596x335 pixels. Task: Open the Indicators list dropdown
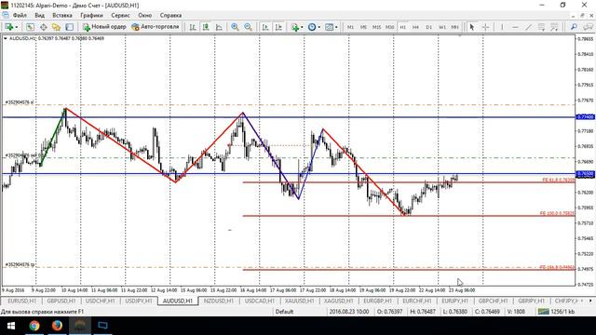click(x=296, y=27)
